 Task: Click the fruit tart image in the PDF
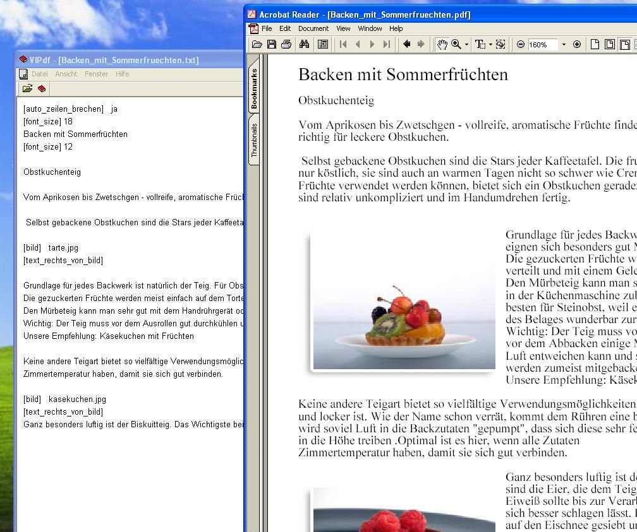(x=404, y=302)
